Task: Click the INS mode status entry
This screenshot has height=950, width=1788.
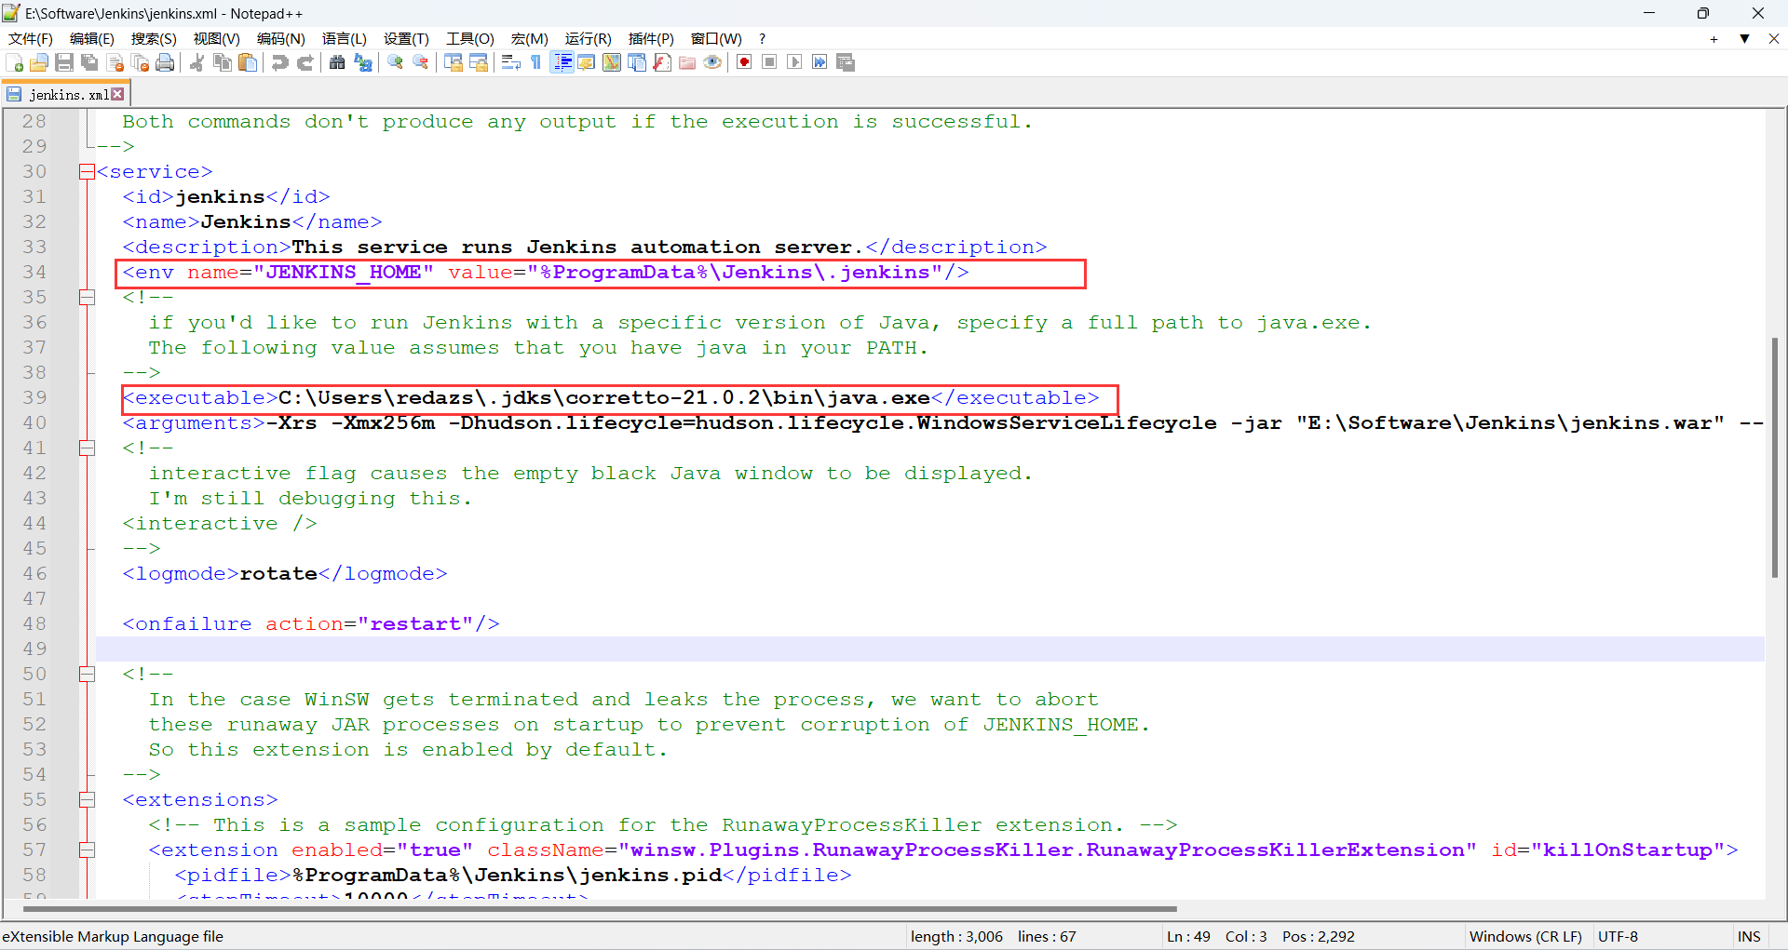Action: pos(1749,936)
